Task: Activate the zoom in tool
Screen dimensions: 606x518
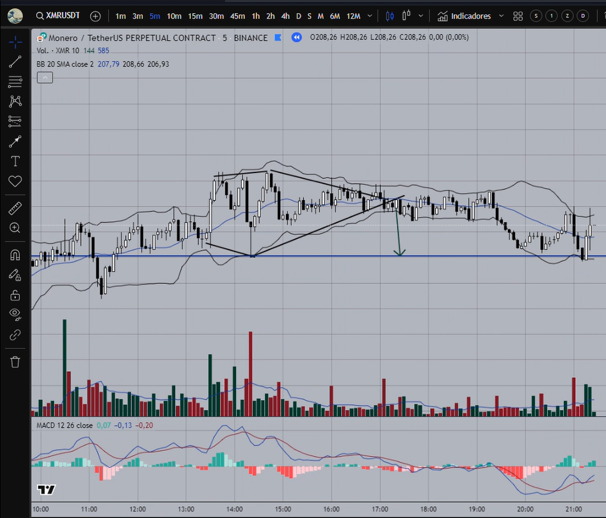Action: [15, 228]
